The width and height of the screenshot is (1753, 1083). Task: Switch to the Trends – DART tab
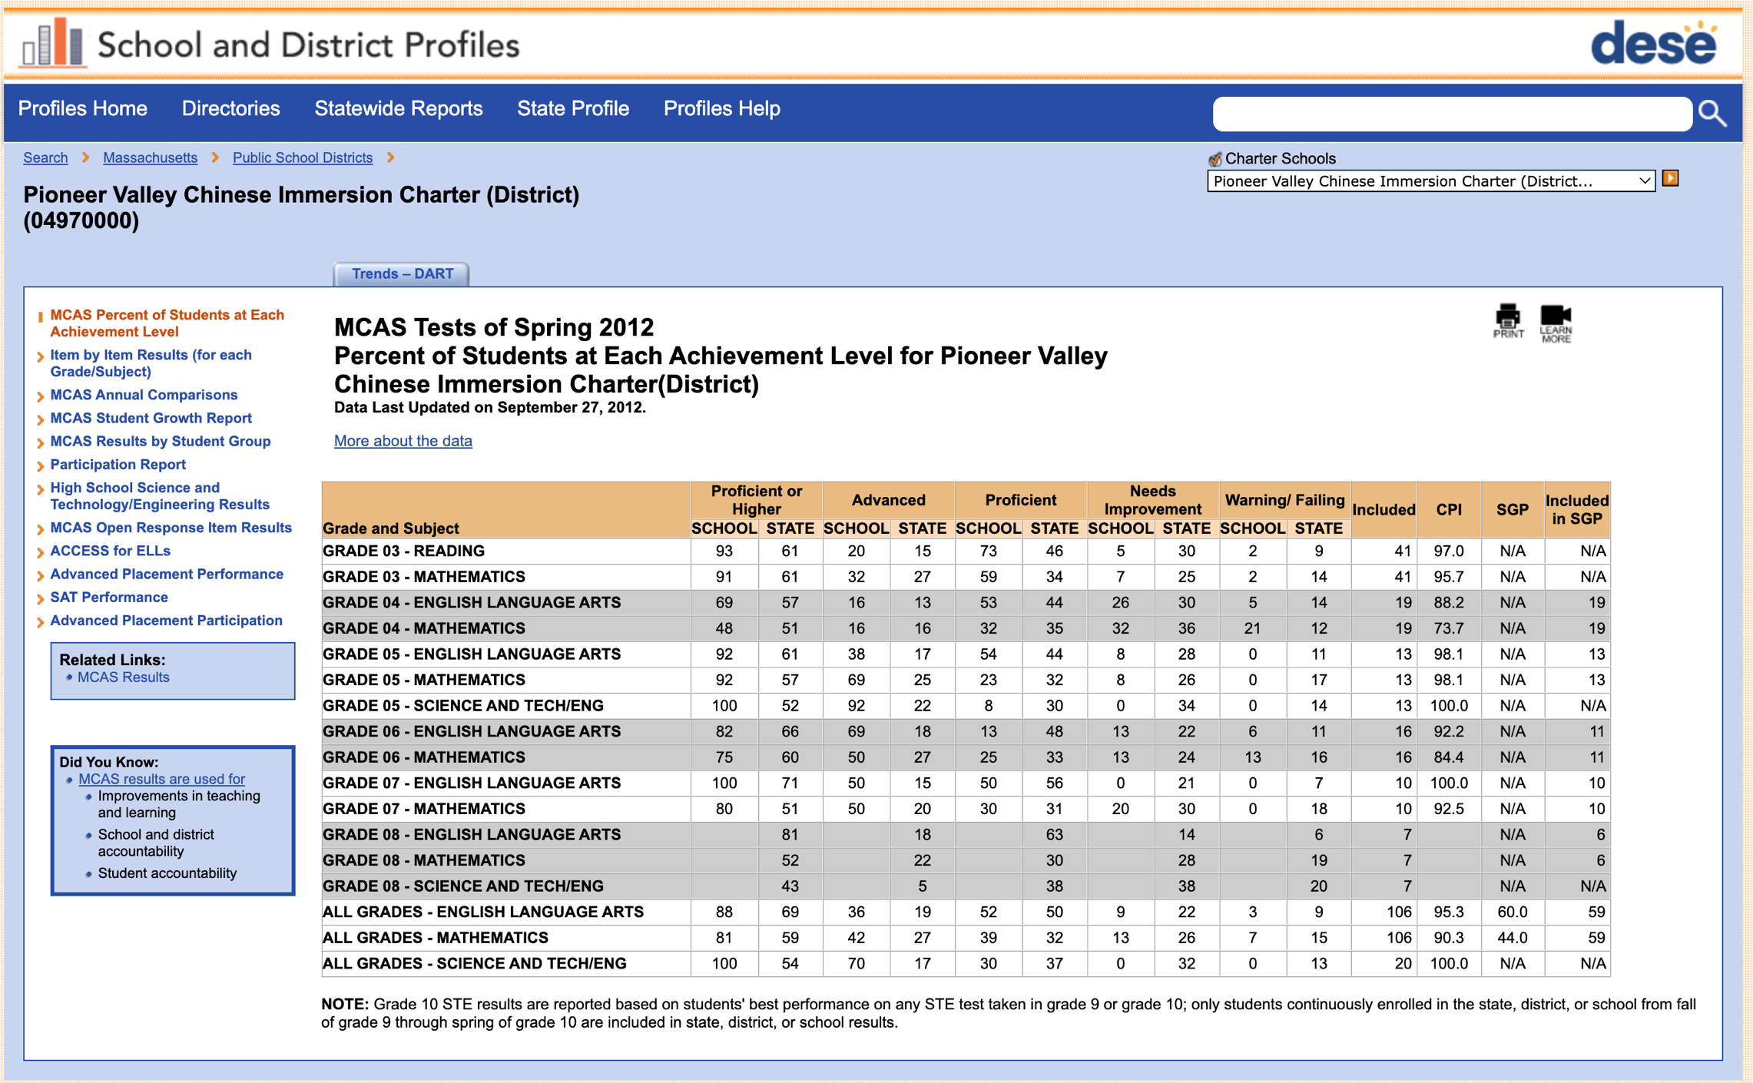click(x=402, y=274)
